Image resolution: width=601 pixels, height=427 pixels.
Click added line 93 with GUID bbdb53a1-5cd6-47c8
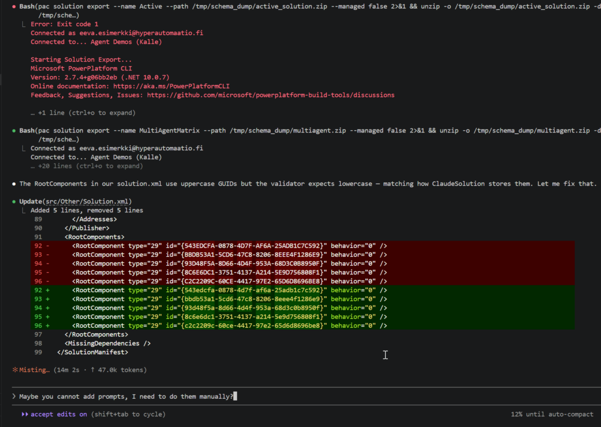[x=302, y=299]
